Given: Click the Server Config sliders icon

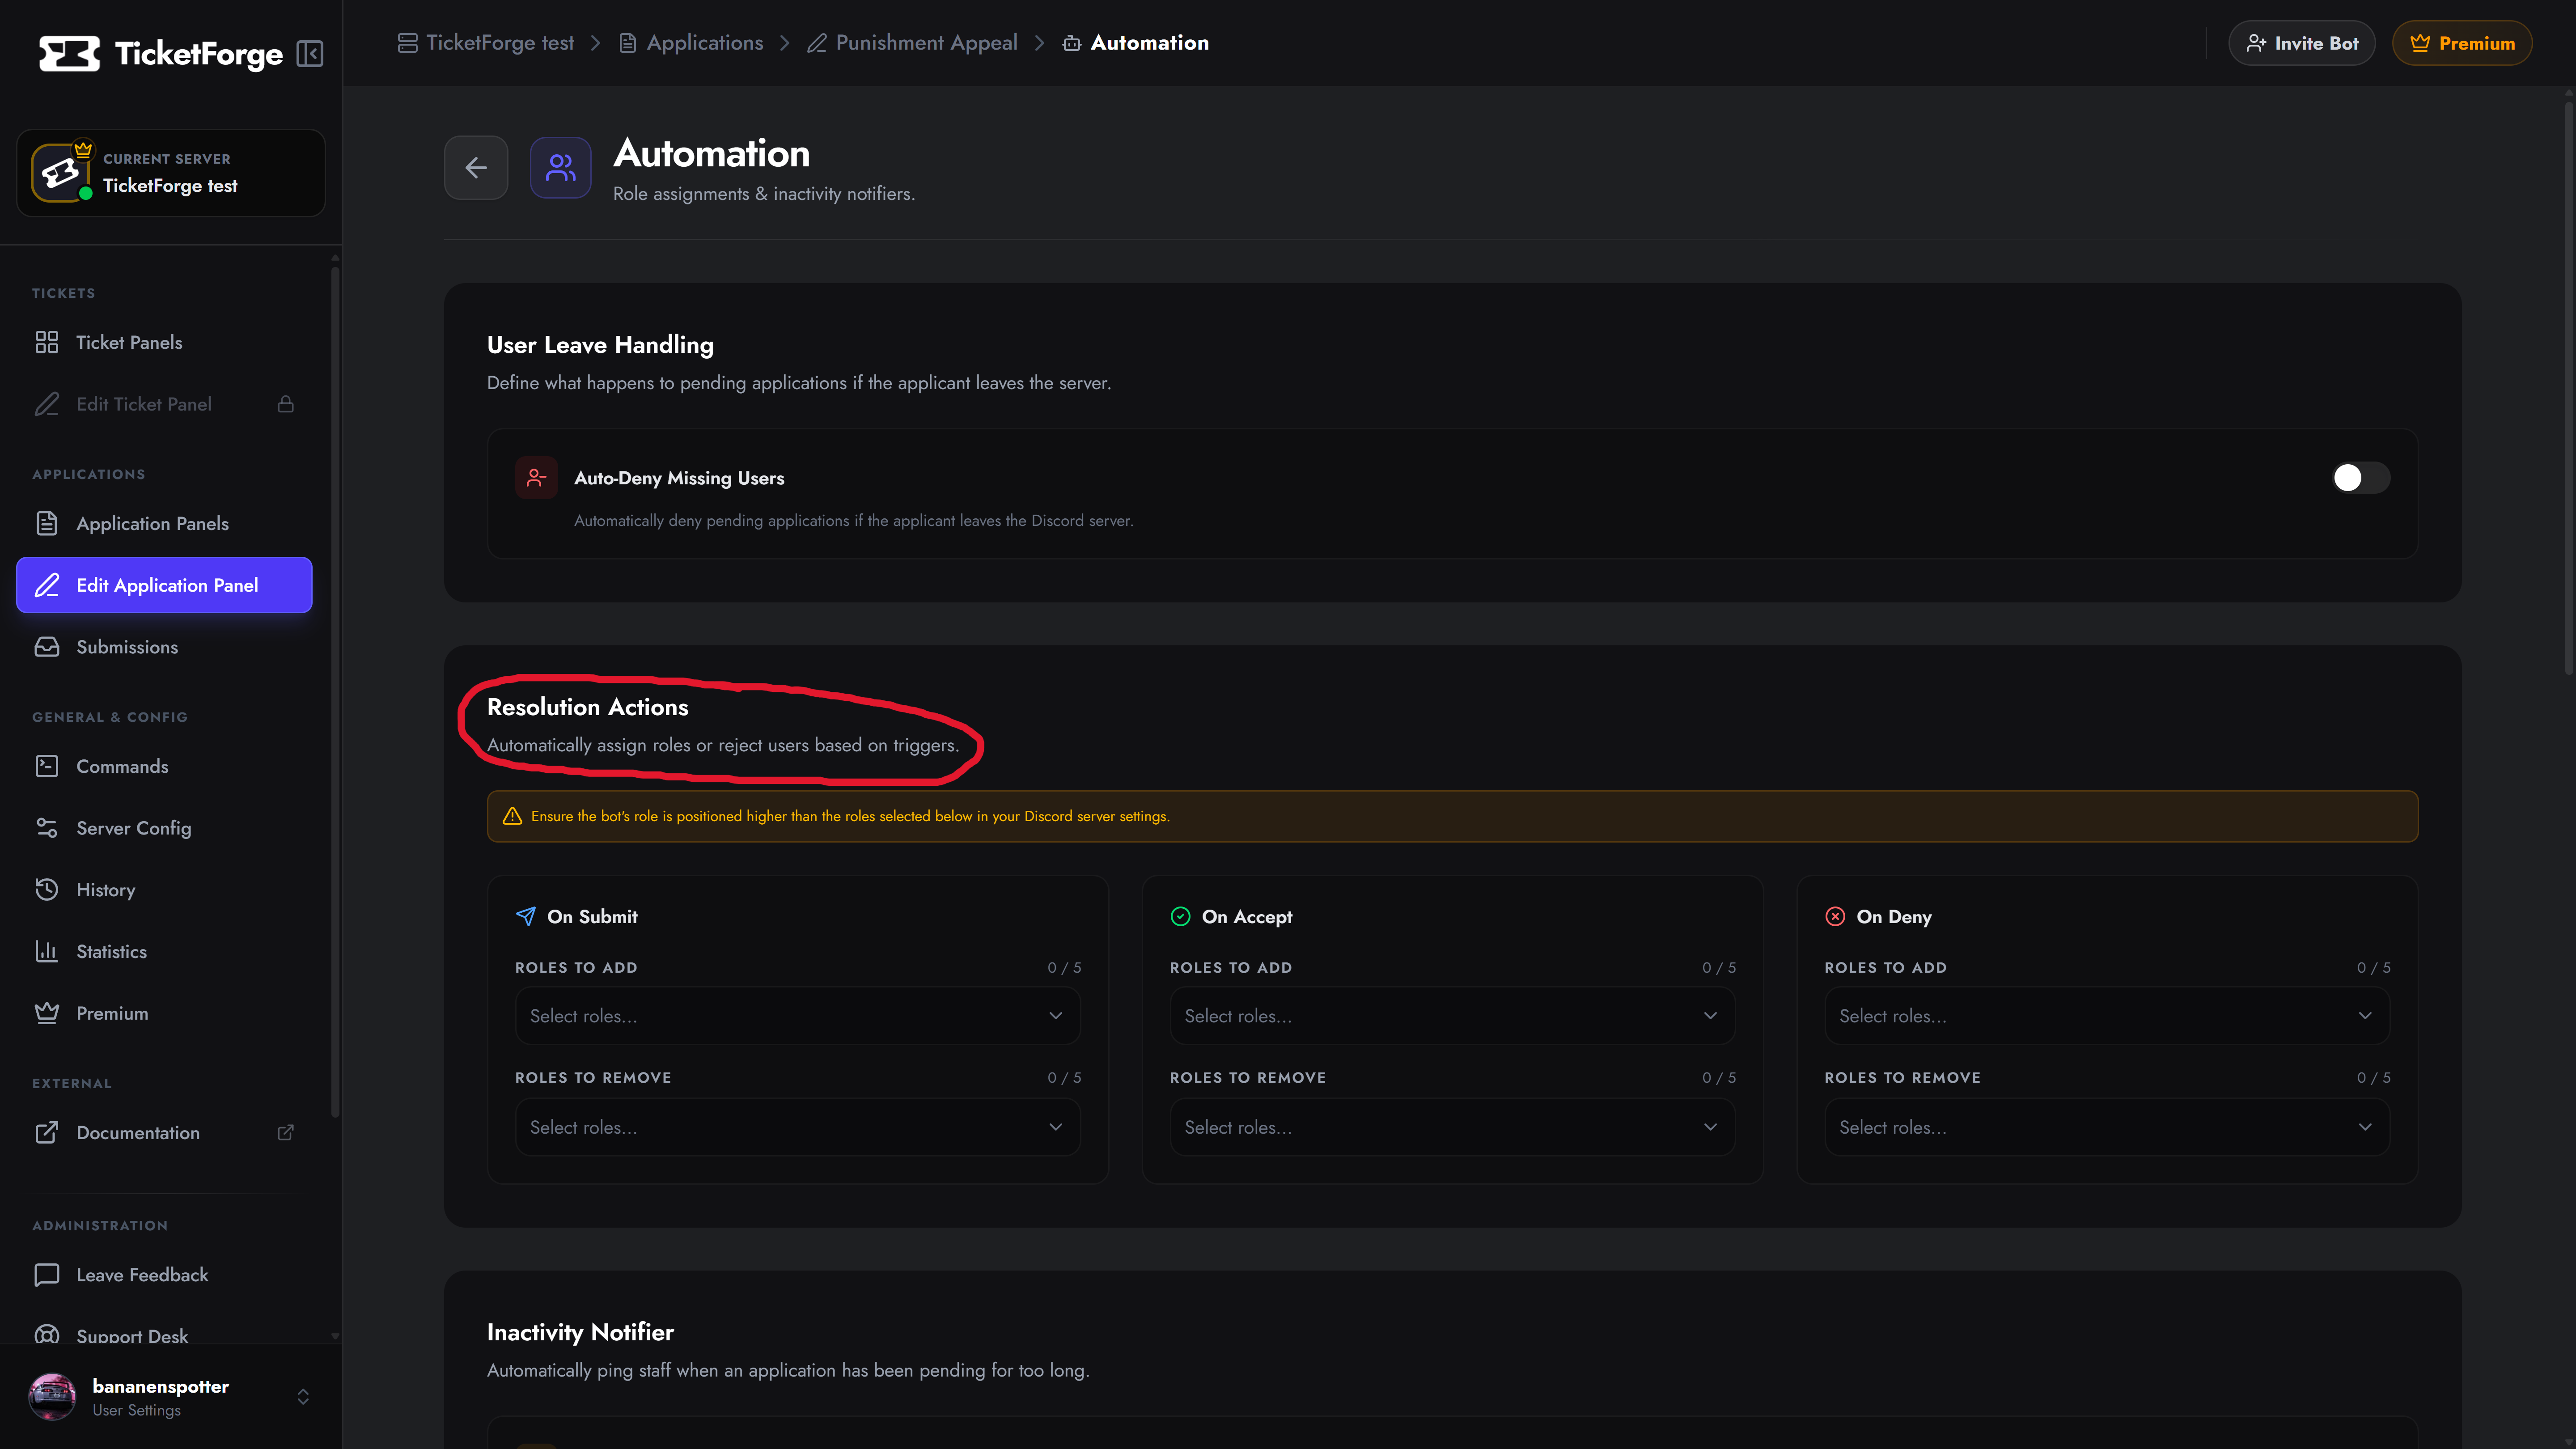Looking at the screenshot, I should coord(47,828).
